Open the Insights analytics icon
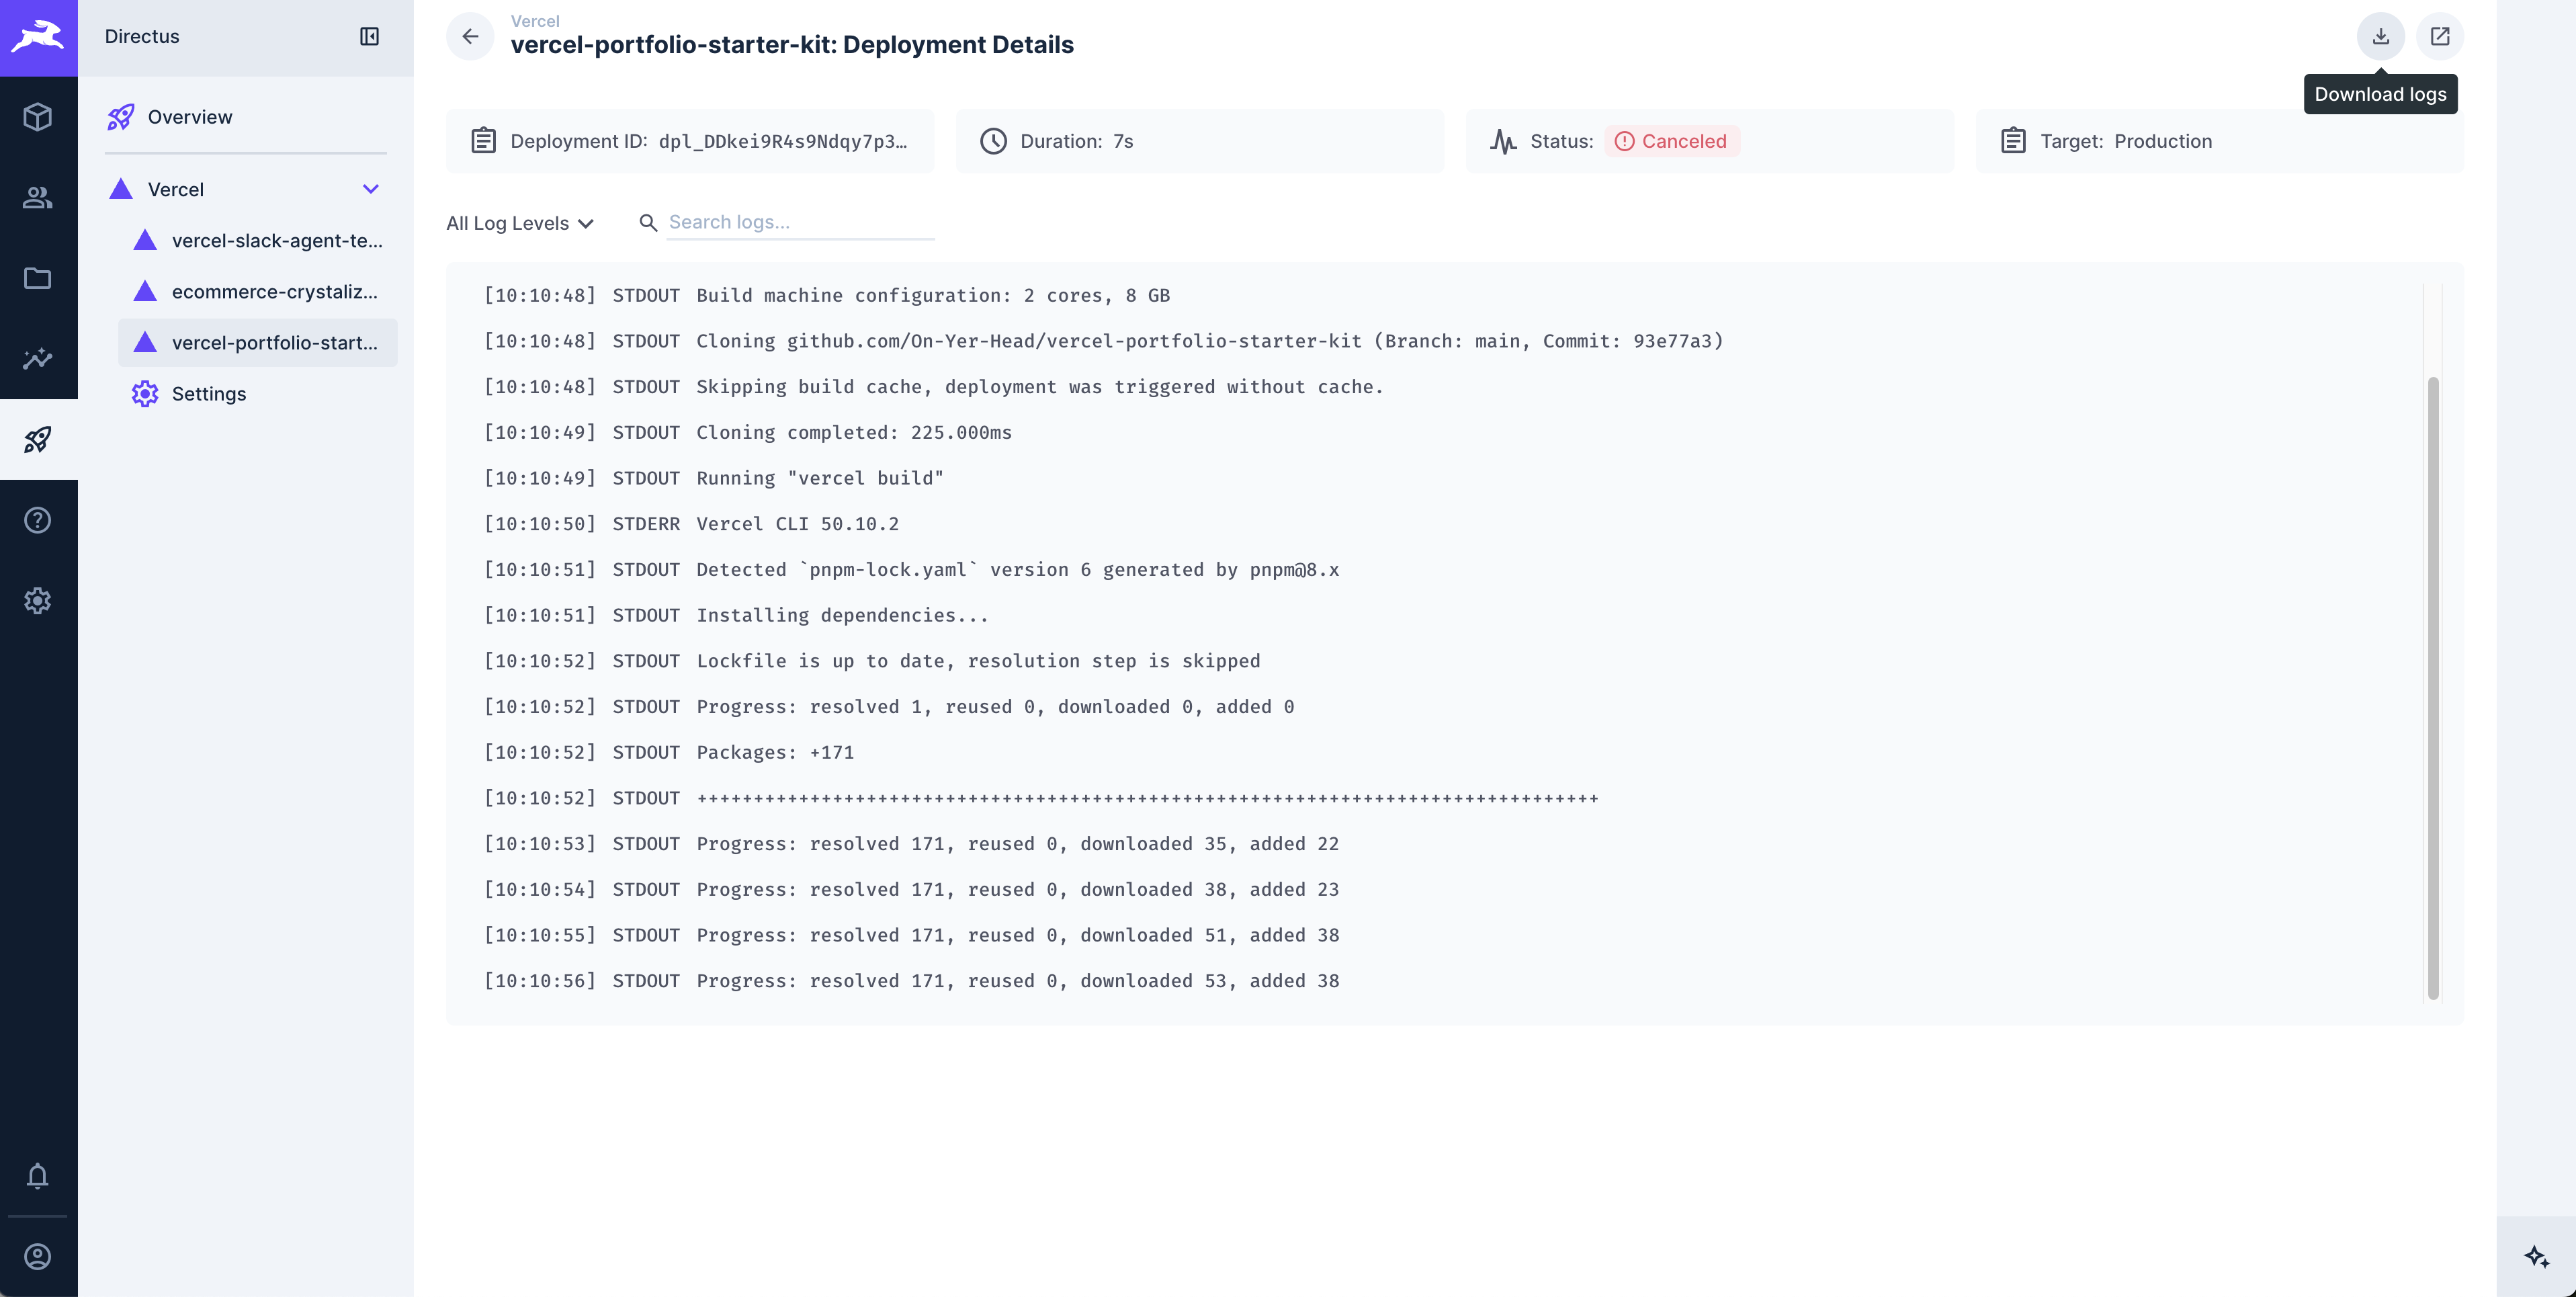2576x1297 pixels. coord(38,359)
